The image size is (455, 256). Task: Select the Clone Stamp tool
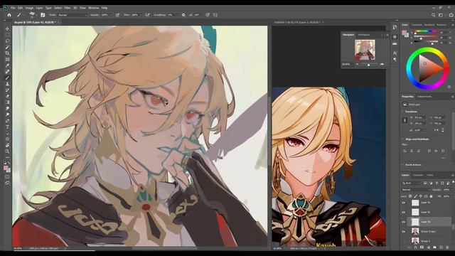(8, 84)
